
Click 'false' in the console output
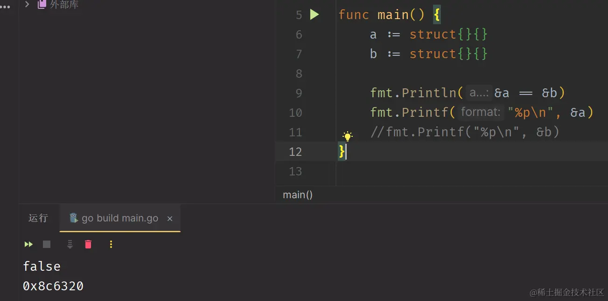coord(42,267)
